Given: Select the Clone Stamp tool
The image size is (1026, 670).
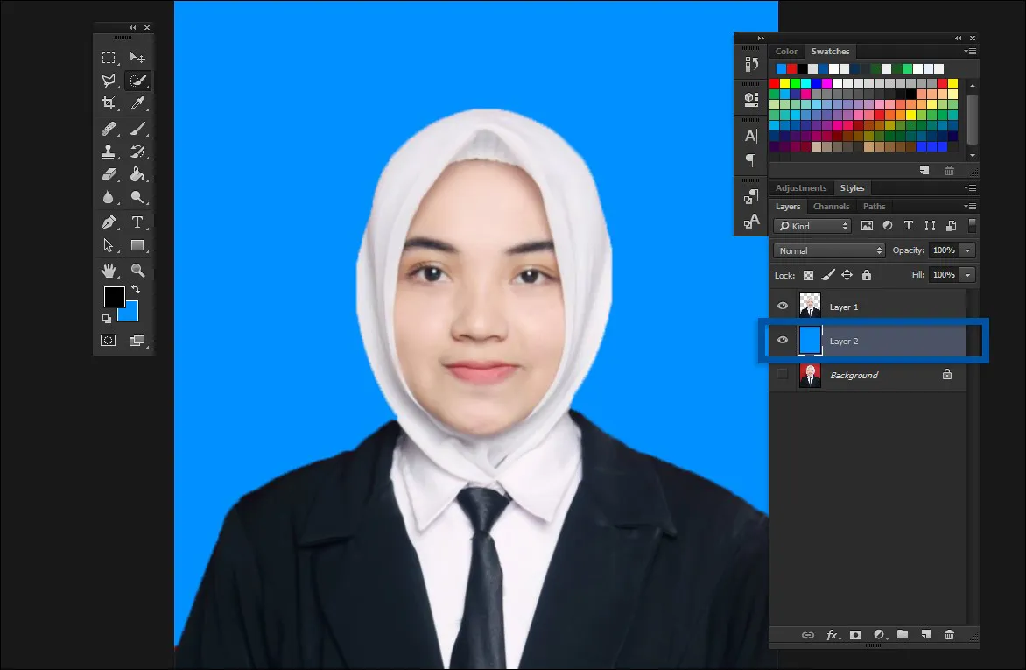Looking at the screenshot, I should point(109,151).
